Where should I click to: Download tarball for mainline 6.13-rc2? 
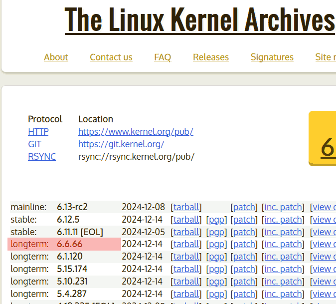186,207
